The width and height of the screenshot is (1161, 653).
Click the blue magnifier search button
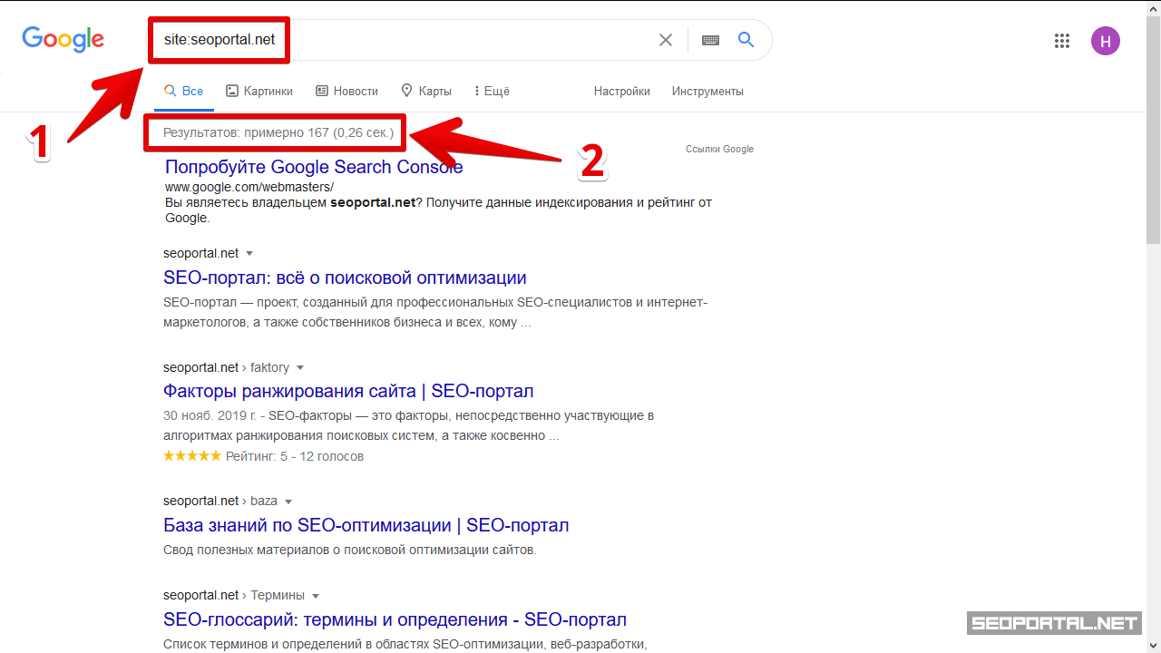pos(746,40)
